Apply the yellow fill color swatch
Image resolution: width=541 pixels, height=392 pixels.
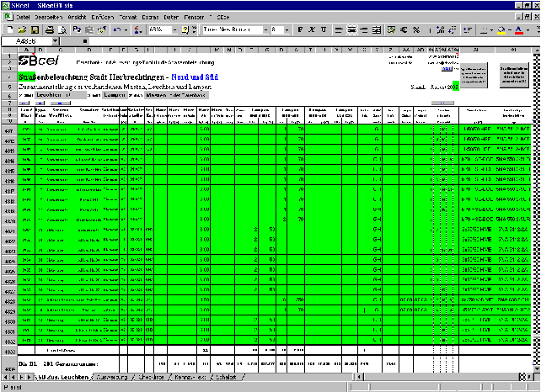(x=501, y=30)
